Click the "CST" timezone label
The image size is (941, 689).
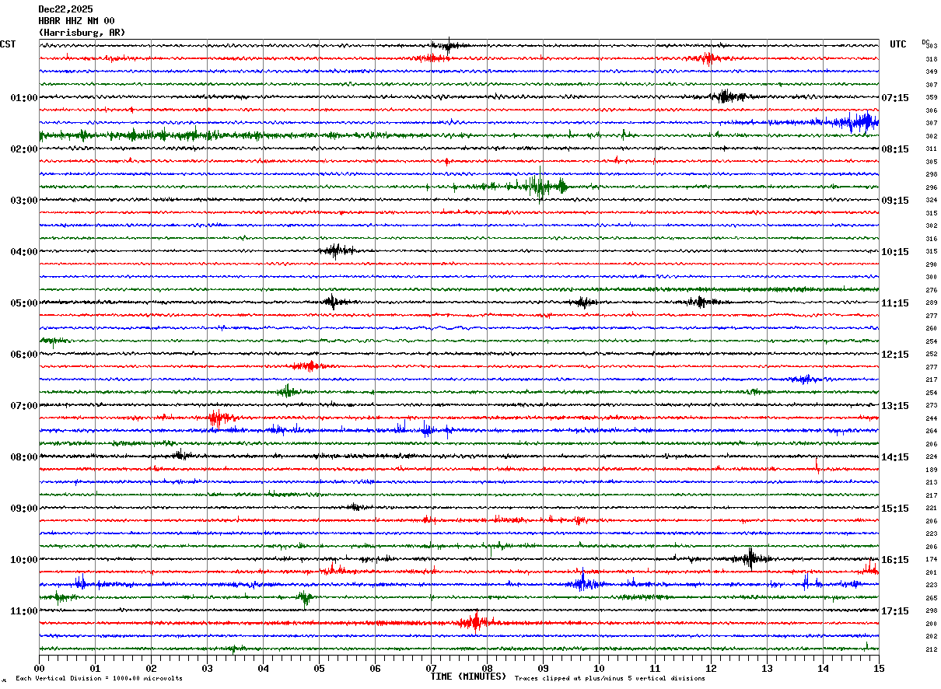click(x=8, y=44)
